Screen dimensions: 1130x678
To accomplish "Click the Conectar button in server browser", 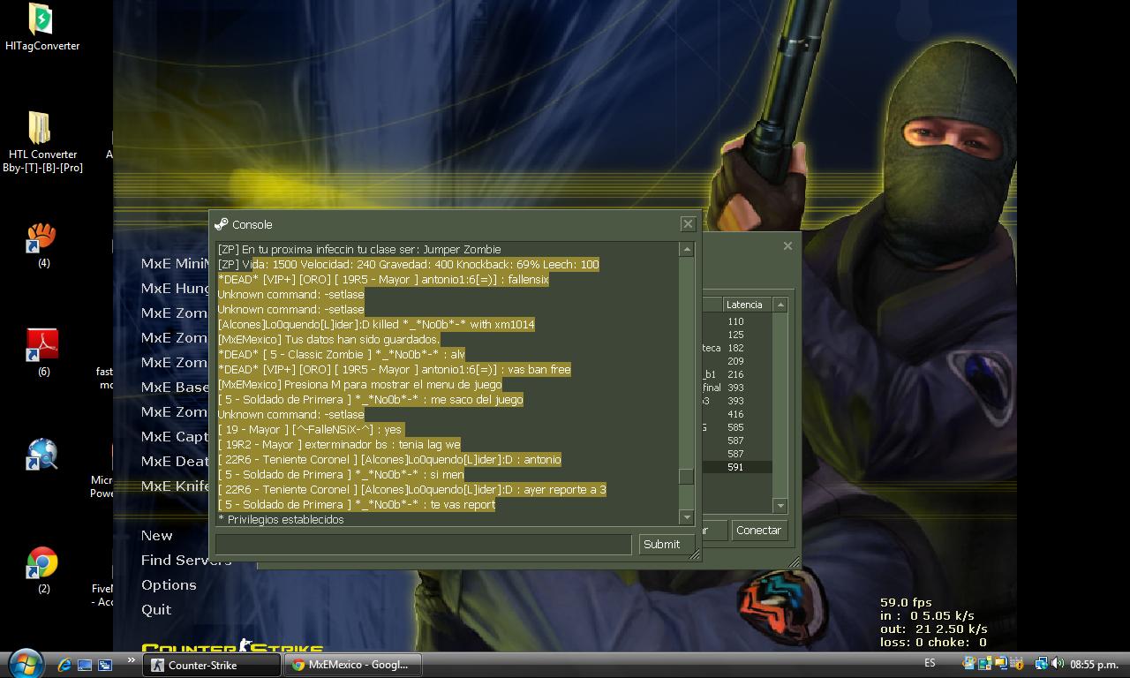I will (x=758, y=531).
